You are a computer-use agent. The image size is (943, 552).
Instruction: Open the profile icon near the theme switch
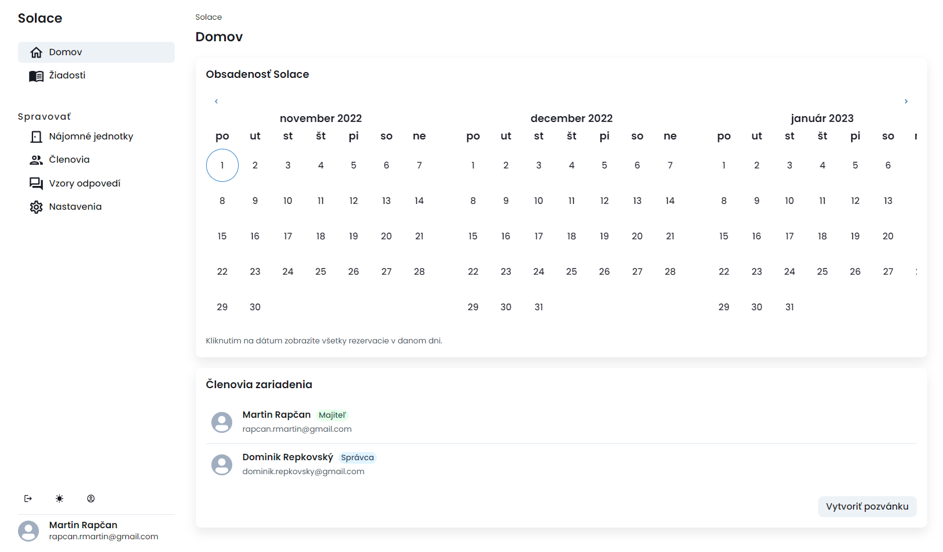tap(91, 498)
